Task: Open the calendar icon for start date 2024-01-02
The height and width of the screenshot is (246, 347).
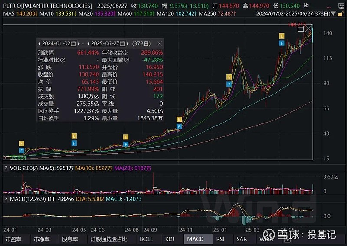Action: 73,44
